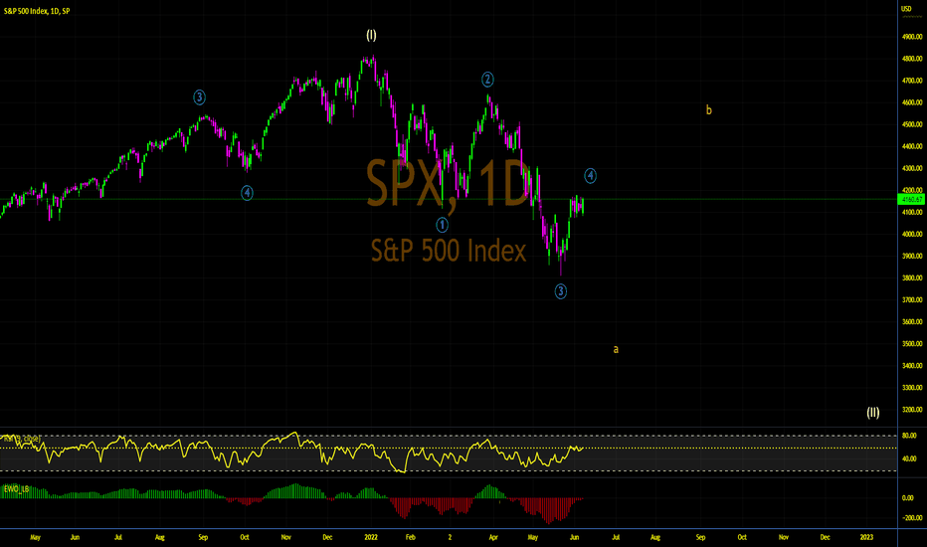The width and height of the screenshot is (927, 547).
Task: Click the 3800.00 price axis value
Action: click(912, 277)
